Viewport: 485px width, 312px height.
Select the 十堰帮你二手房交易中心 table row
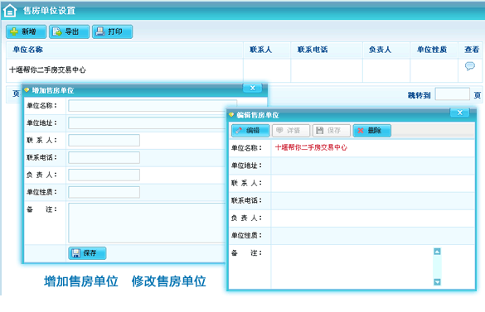[244, 70]
